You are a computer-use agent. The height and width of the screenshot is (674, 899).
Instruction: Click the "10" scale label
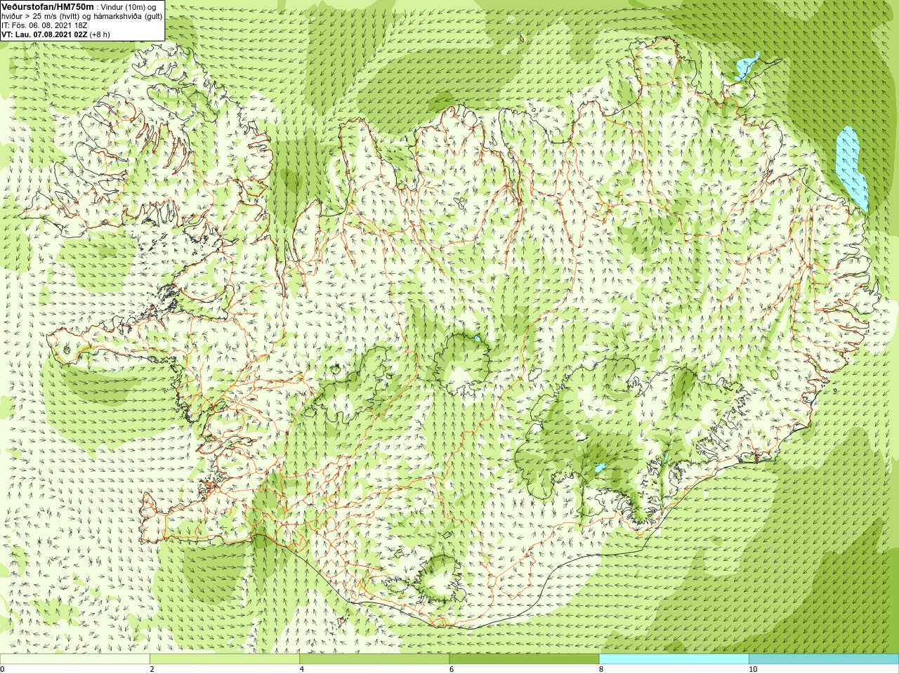point(752,669)
